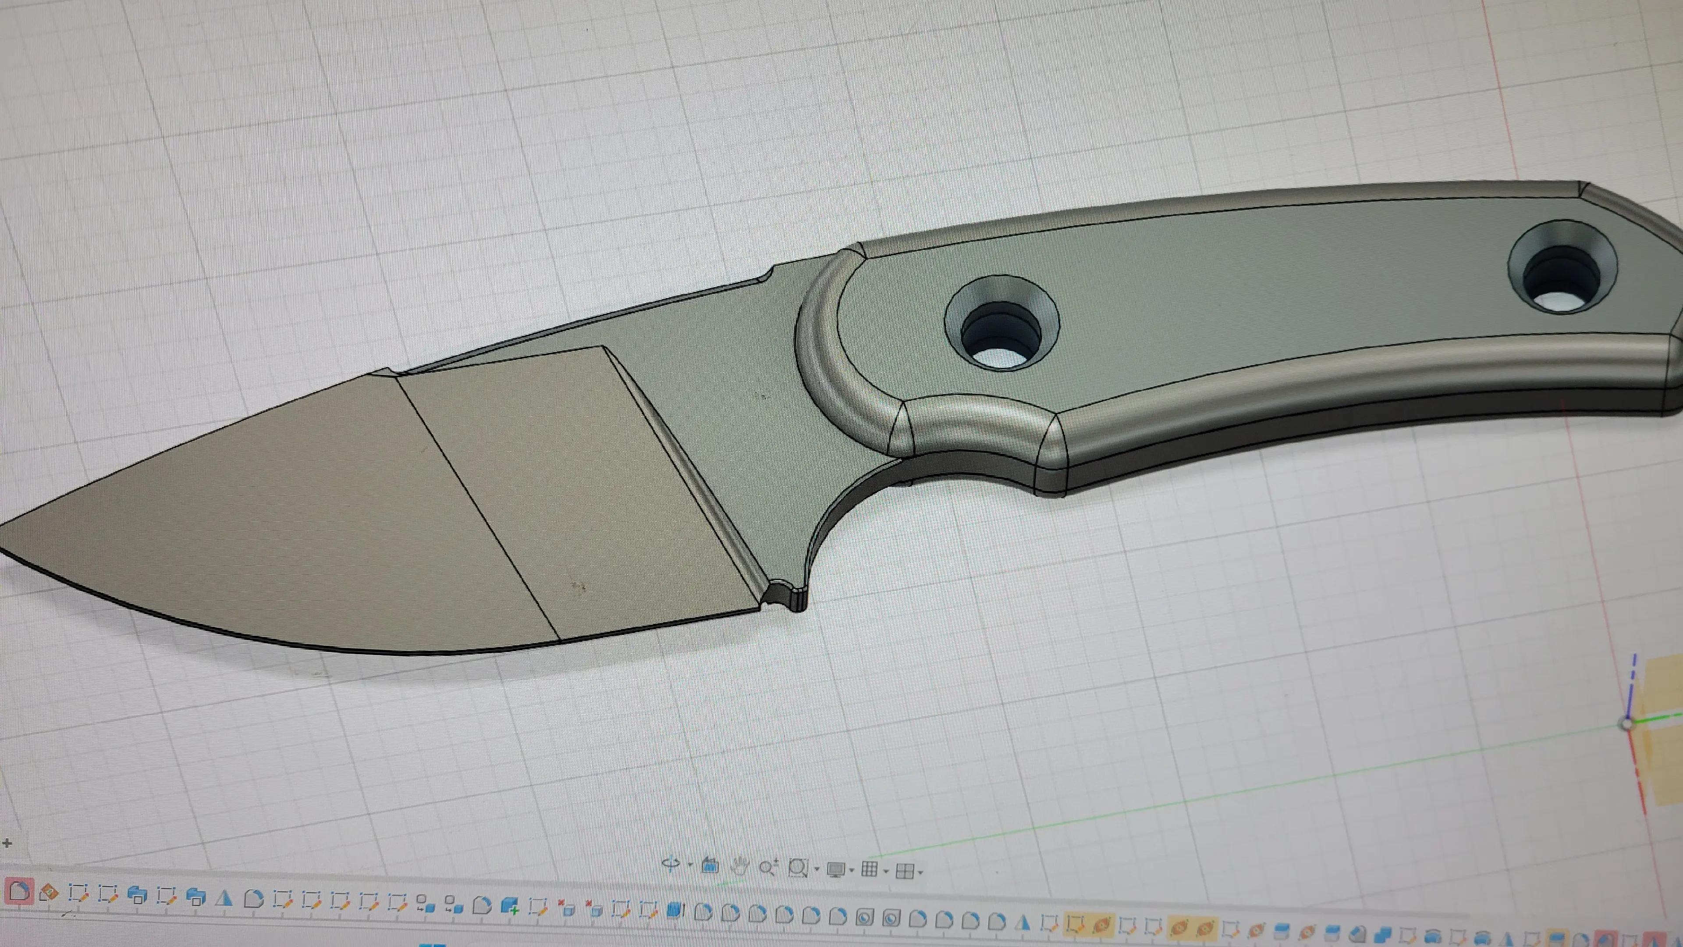Select the Zoom magnifier tool
This screenshot has height=947, width=1683.
[768, 868]
